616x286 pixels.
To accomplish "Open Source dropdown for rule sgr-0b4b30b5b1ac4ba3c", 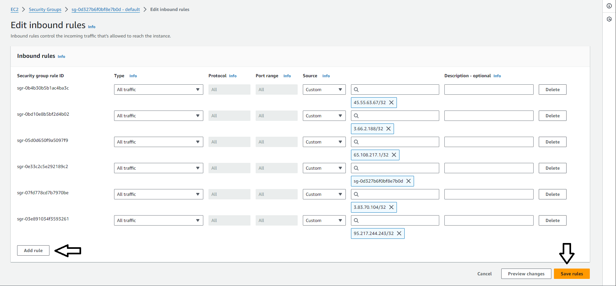I will pyautogui.click(x=324, y=90).
